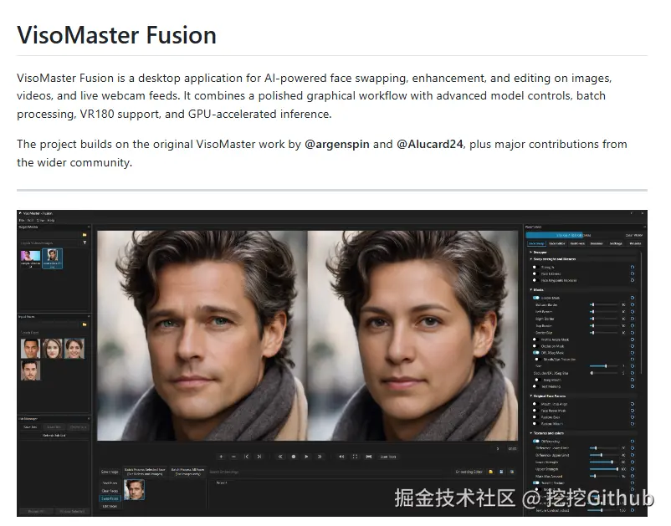Open the Settings tab
This screenshot has width=671, height=526.
(616, 243)
